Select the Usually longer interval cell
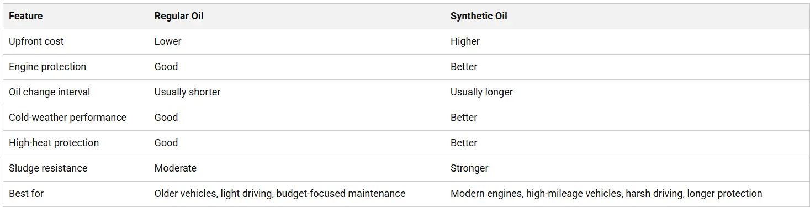The height and width of the screenshot is (208, 810). click(481, 92)
